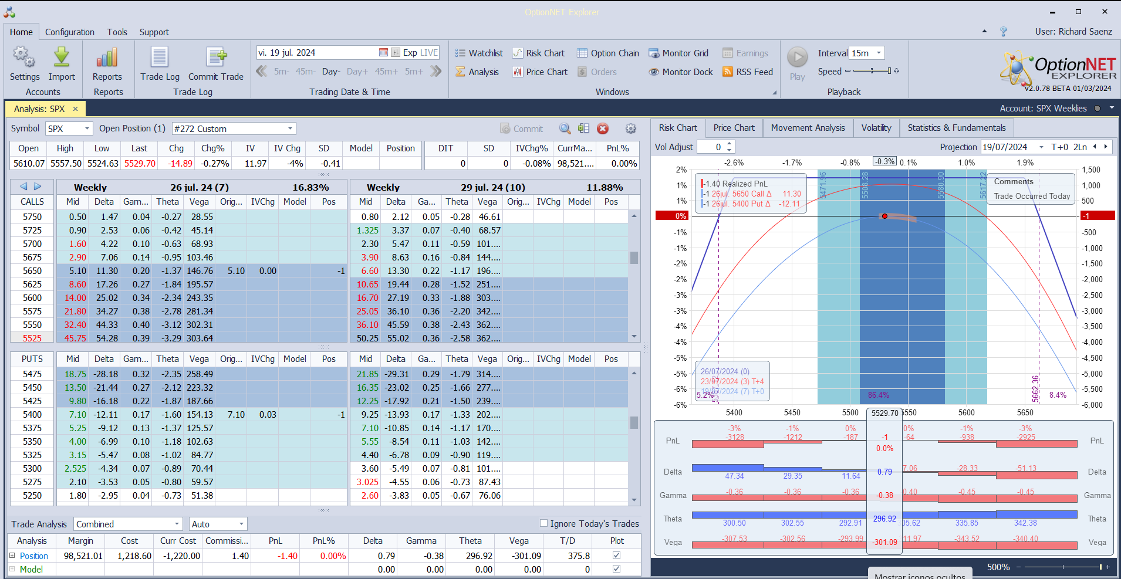Viewport: 1121px width, 579px height.
Task: Open the Symbol SPX dropdown
Action: pos(87,129)
